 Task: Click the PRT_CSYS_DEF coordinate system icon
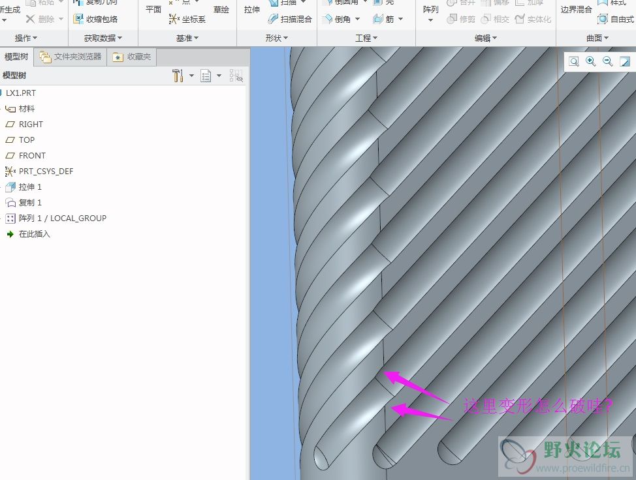click(x=10, y=172)
